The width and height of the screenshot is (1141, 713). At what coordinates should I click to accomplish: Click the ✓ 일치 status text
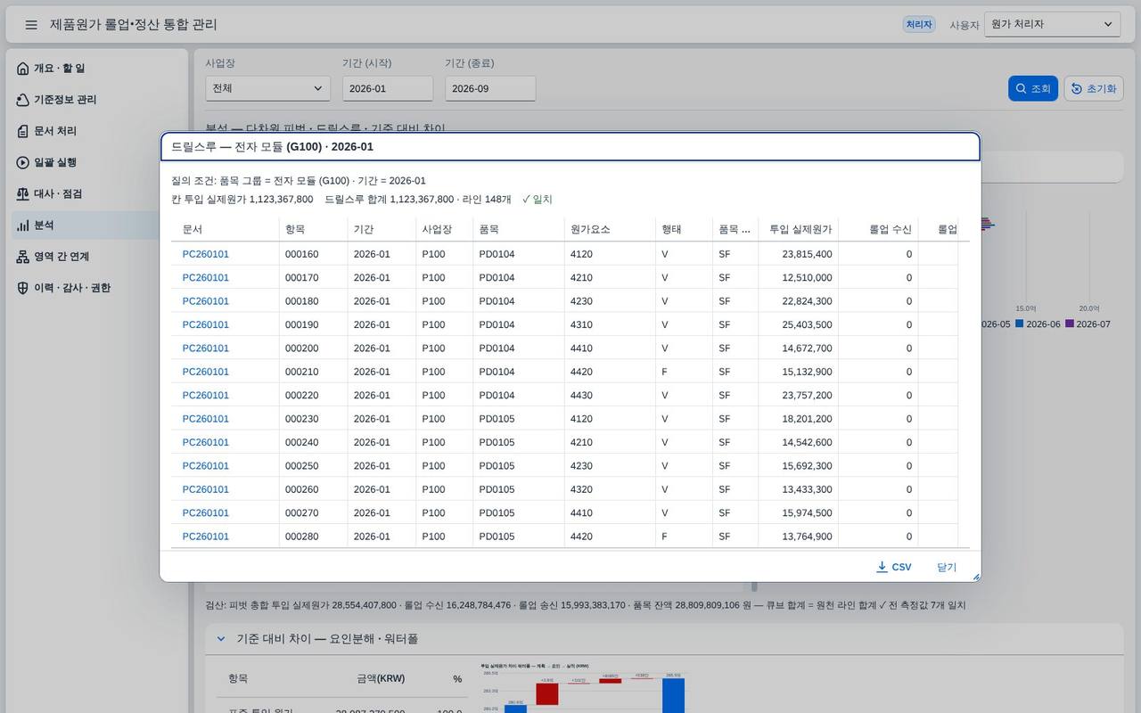coord(538,199)
